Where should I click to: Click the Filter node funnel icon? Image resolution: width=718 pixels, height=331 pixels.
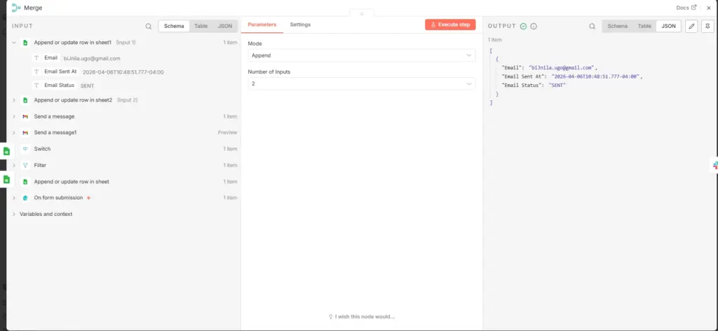(x=25, y=165)
